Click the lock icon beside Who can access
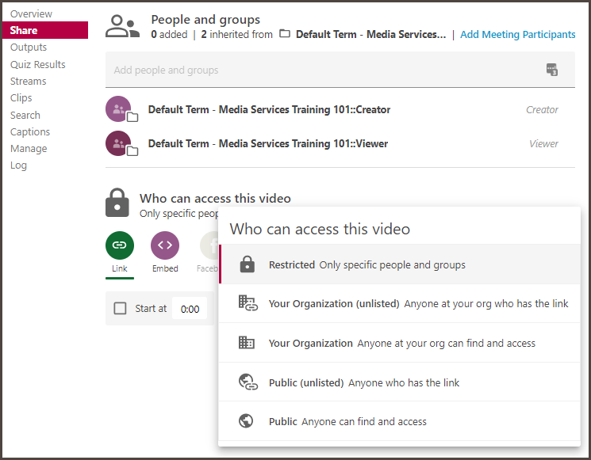This screenshot has height=460, width=591. click(117, 203)
